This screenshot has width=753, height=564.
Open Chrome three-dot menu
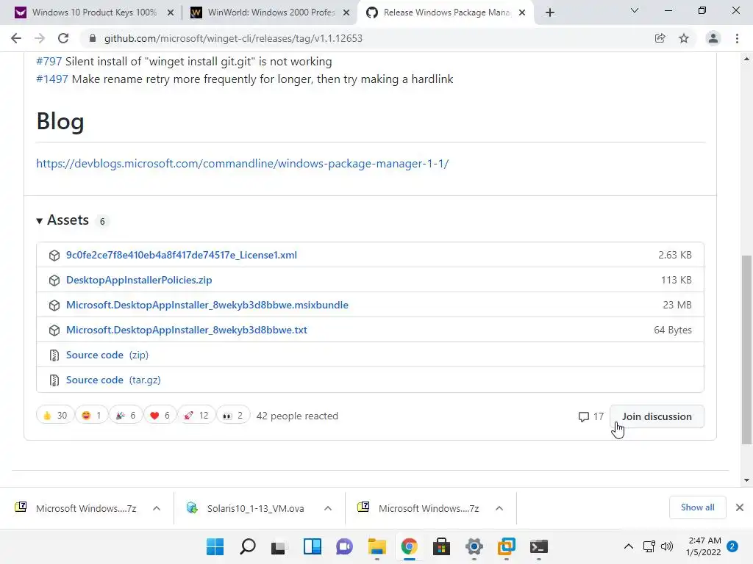737,38
